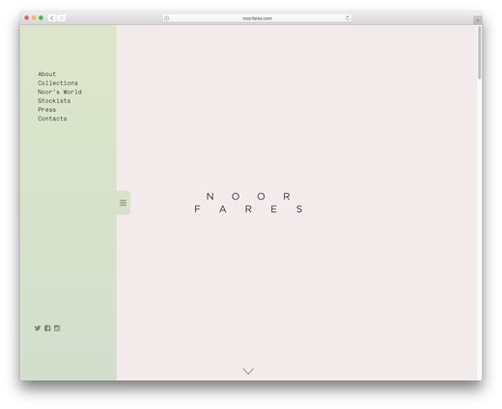Toggle the sidebar hamburger menu tab
Screen dimensions: 502x409
[x=124, y=203]
